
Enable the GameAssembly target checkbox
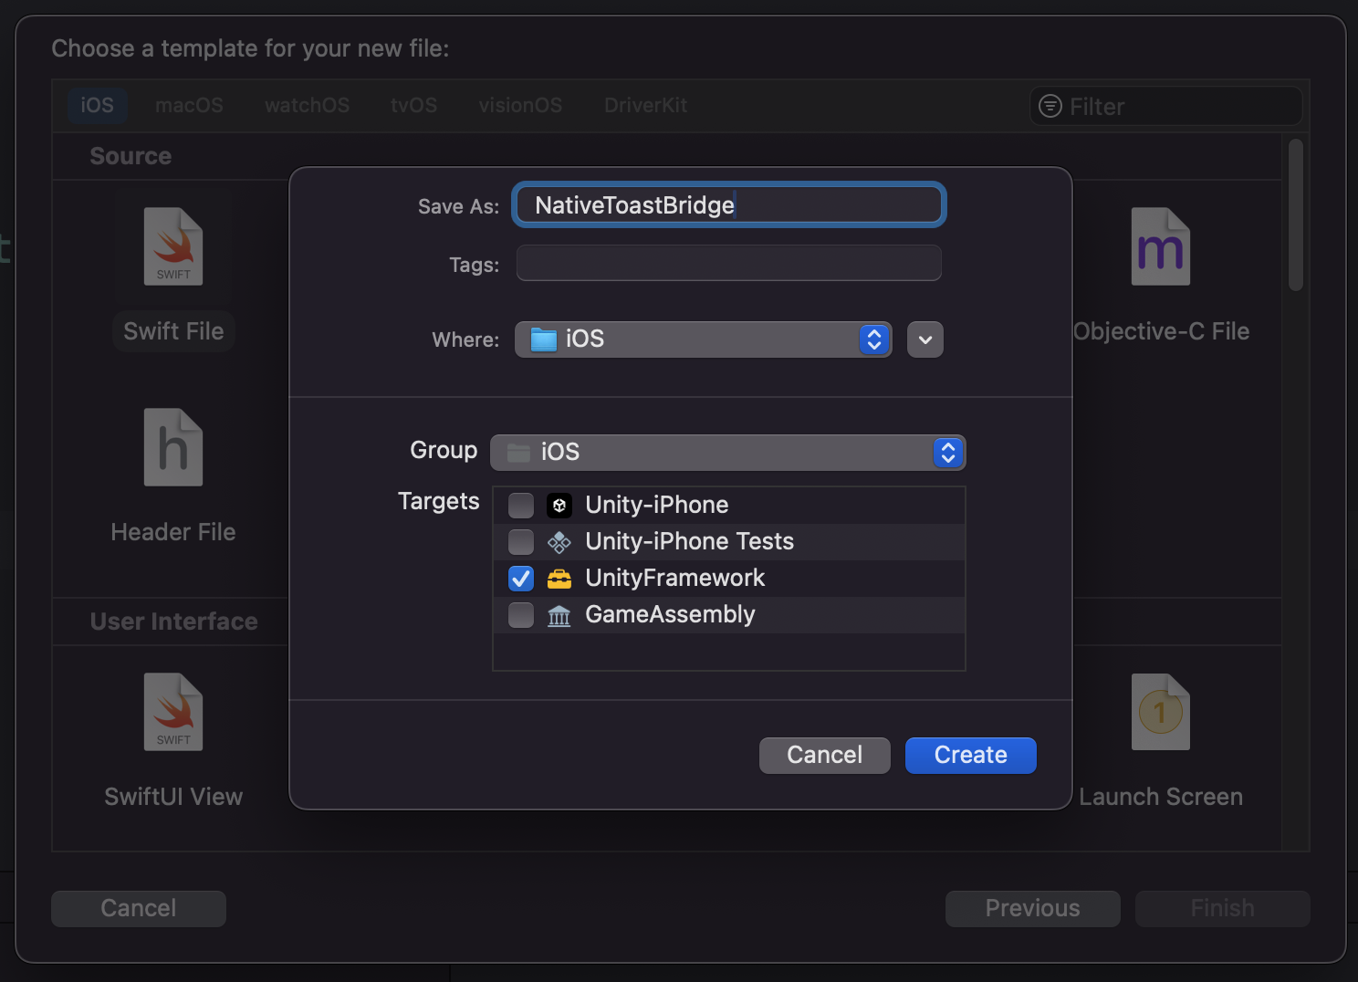tap(521, 615)
